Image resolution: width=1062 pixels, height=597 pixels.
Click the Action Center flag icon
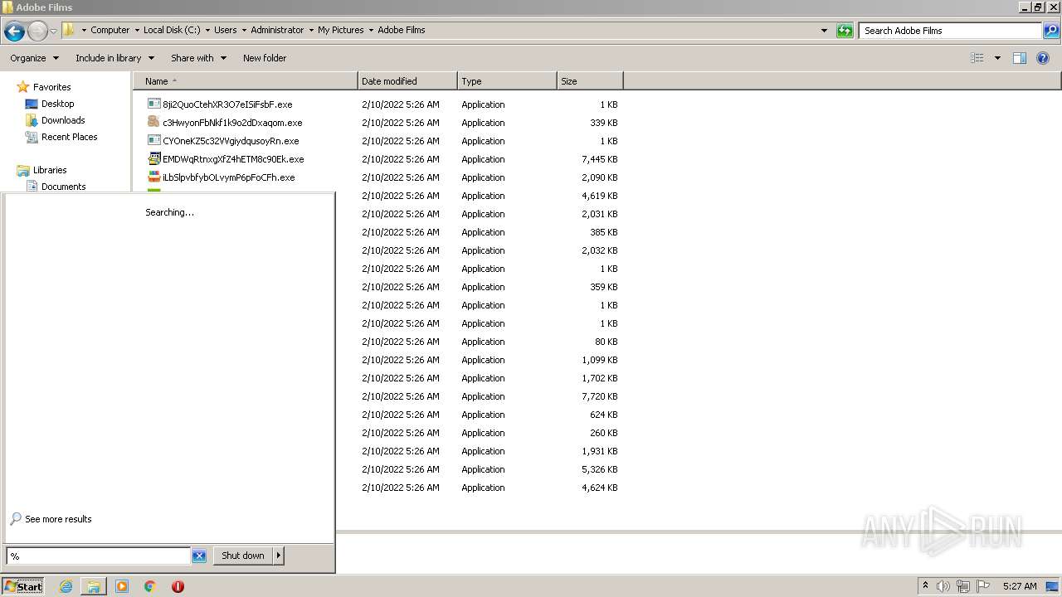pyautogui.click(x=983, y=586)
